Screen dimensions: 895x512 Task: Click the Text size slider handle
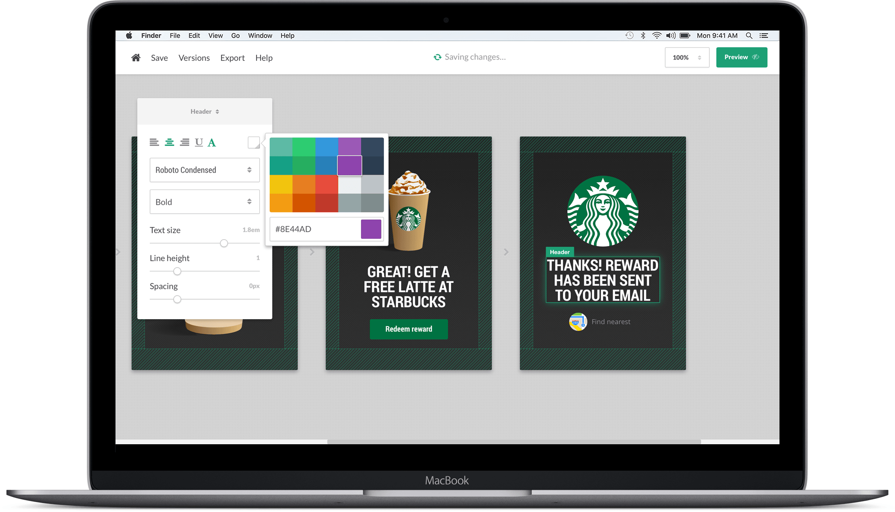[x=224, y=243]
